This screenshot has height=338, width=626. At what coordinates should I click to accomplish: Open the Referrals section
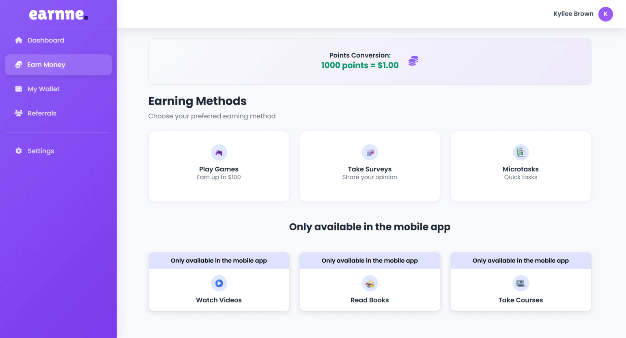click(x=42, y=113)
